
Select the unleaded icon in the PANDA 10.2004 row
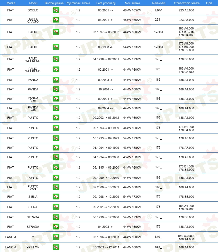pyautogui.click(x=56, y=89)
